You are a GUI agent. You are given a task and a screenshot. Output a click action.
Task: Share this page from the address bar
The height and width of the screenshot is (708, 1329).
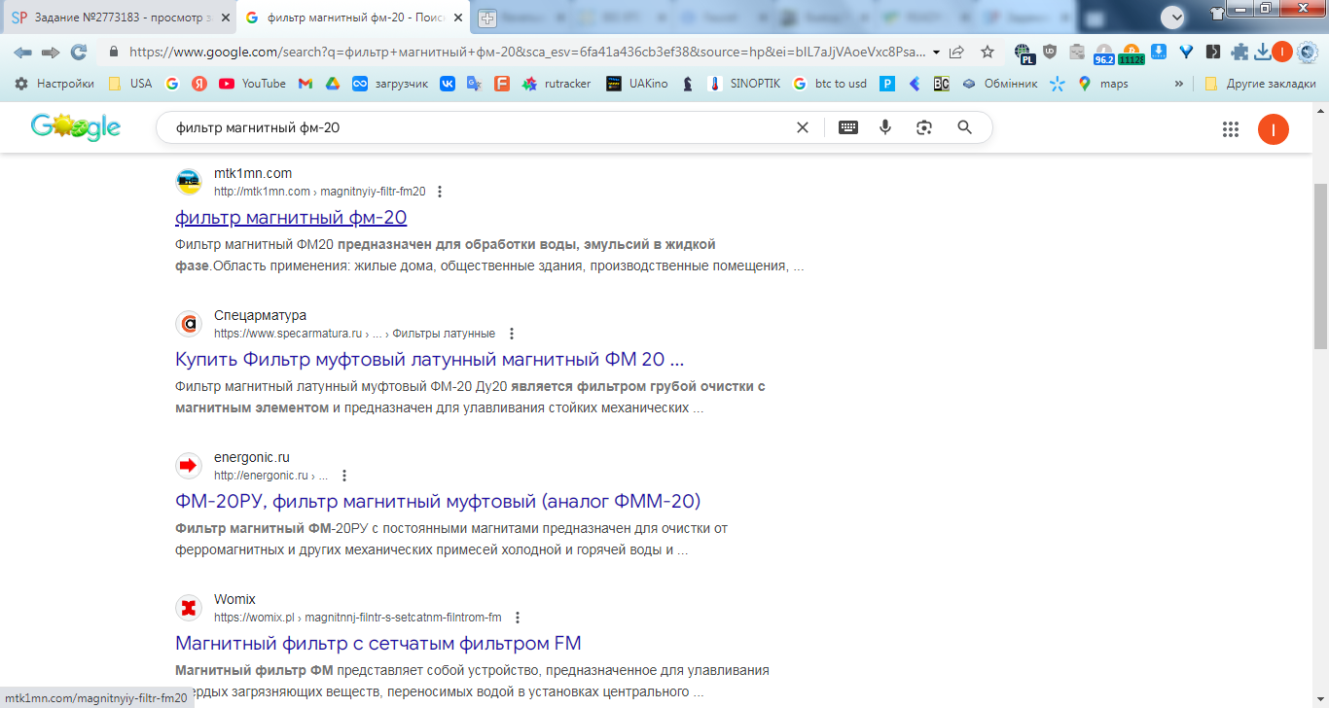click(957, 53)
